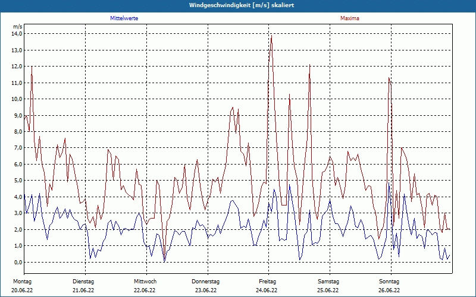Screen dimensions: 476x297
Task: Click the chart title 'Windgeschwindigkeit [m/s] skaliert'
Action: point(242,5)
